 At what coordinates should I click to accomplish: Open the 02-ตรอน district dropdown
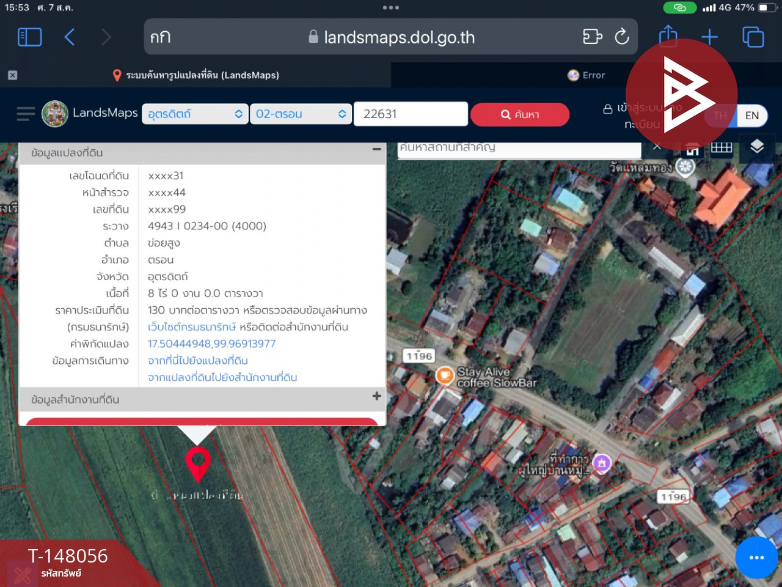301,114
